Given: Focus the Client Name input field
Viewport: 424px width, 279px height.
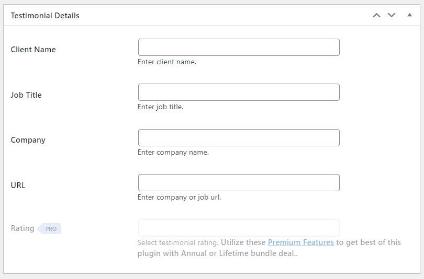Looking at the screenshot, I should (x=239, y=47).
